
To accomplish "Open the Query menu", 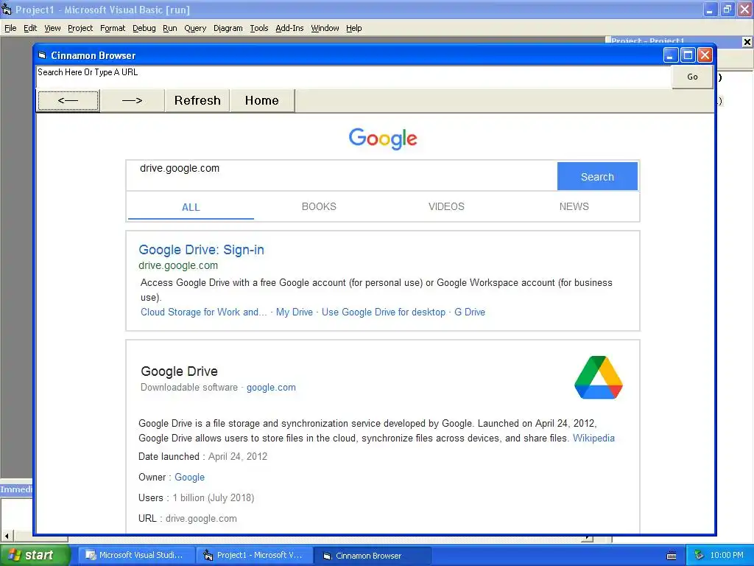I will coord(195,29).
